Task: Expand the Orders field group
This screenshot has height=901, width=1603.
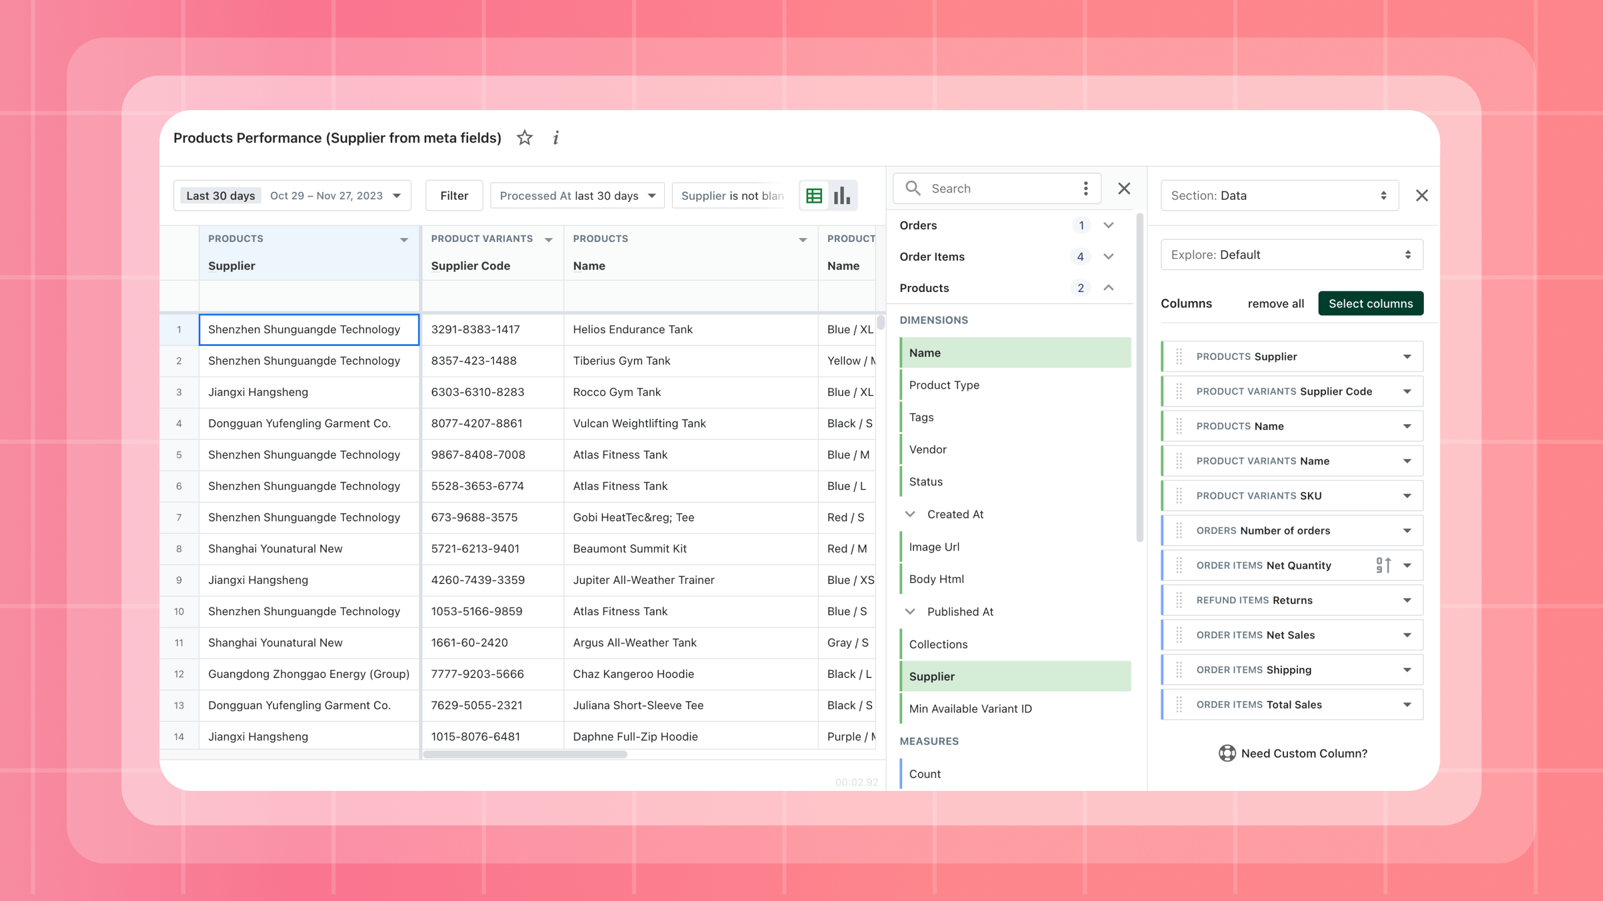Action: (x=1108, y=225)
